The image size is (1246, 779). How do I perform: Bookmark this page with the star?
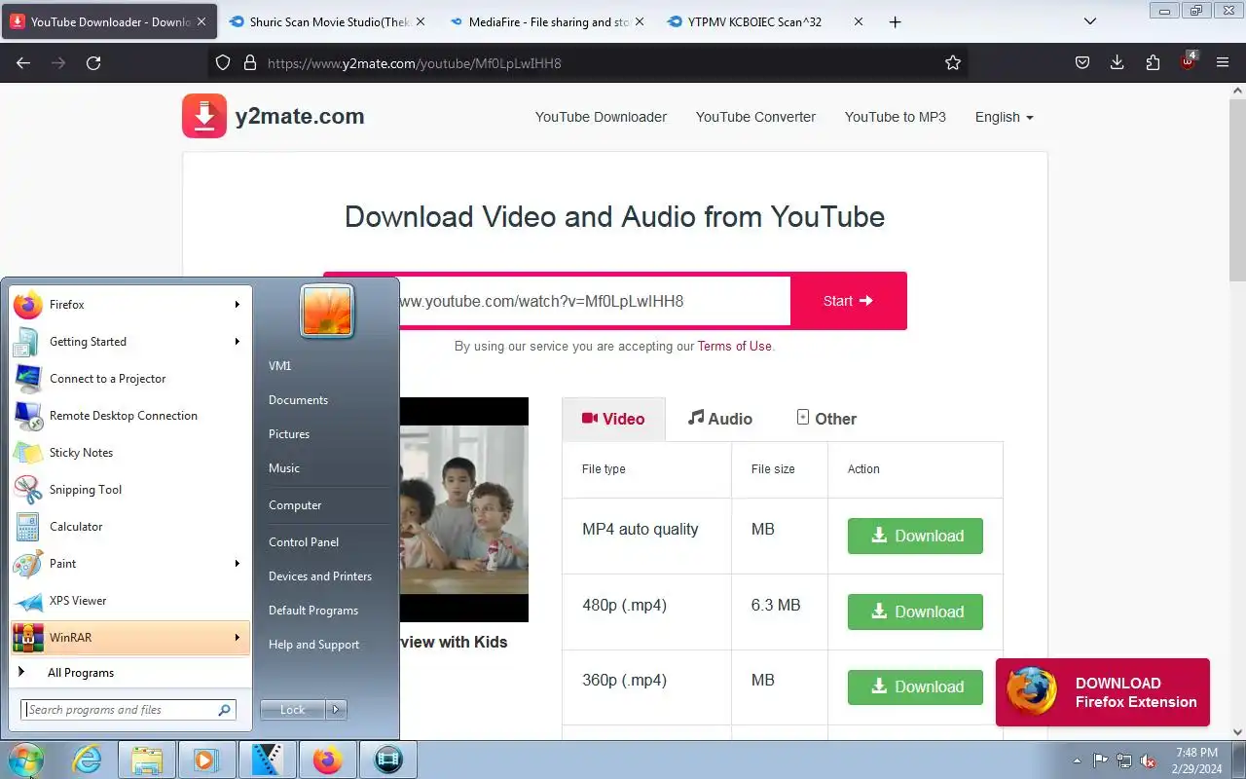pos(953,62)
